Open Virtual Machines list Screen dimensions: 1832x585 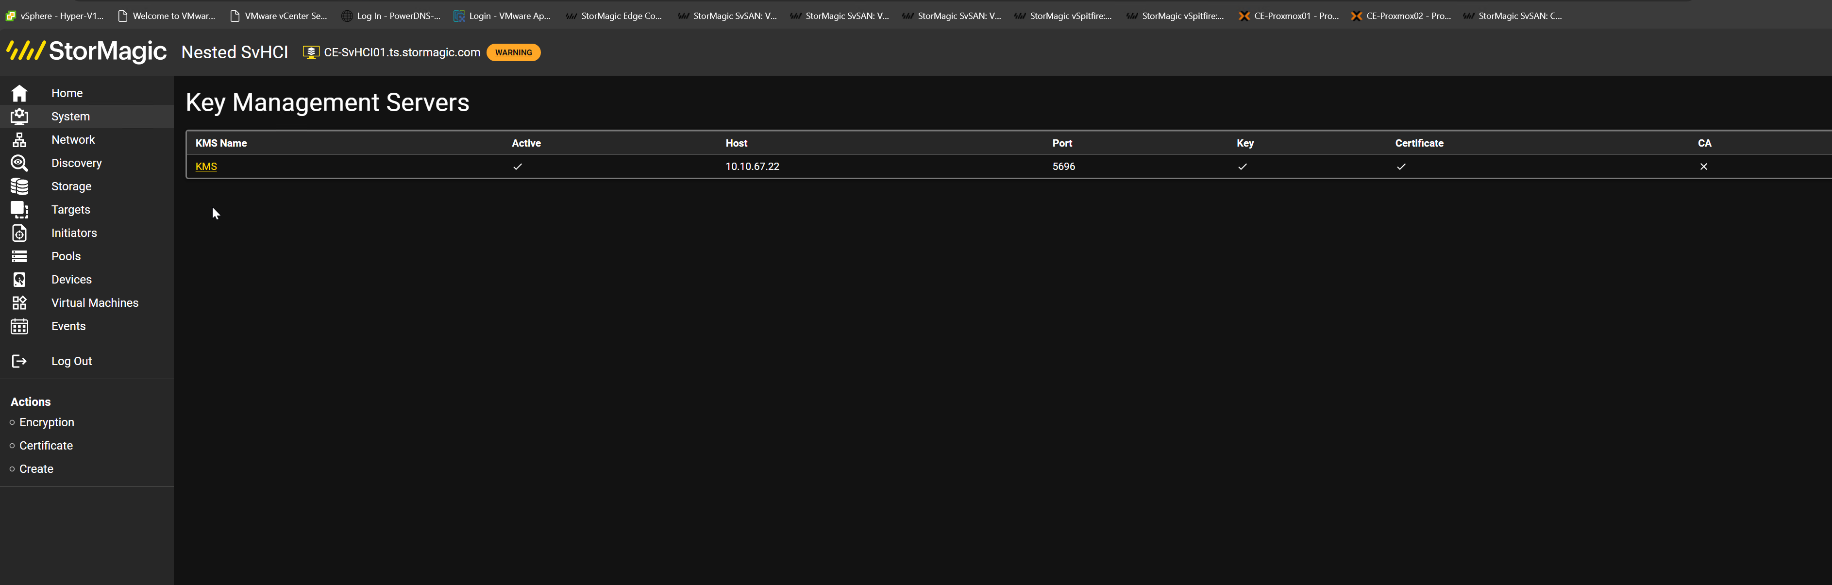point(95,303)
